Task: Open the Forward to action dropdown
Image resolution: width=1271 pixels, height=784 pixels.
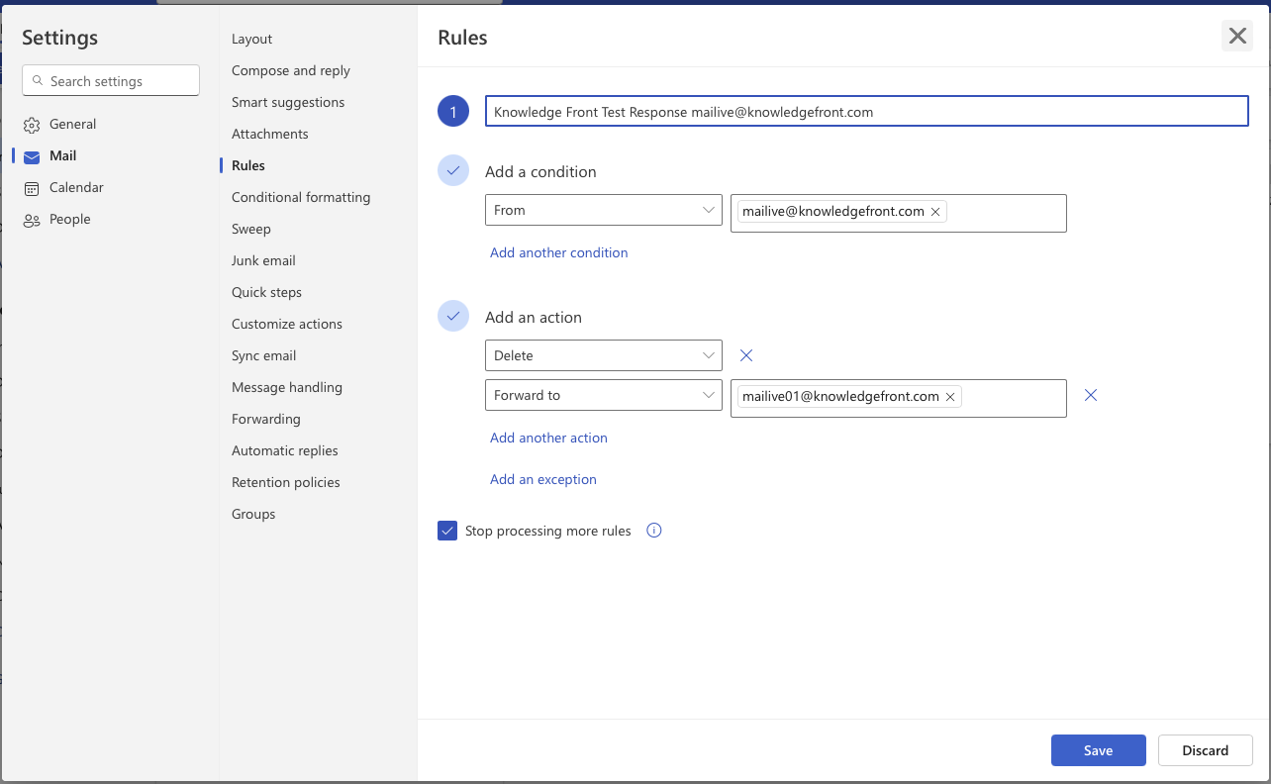Action: (604, 395)
